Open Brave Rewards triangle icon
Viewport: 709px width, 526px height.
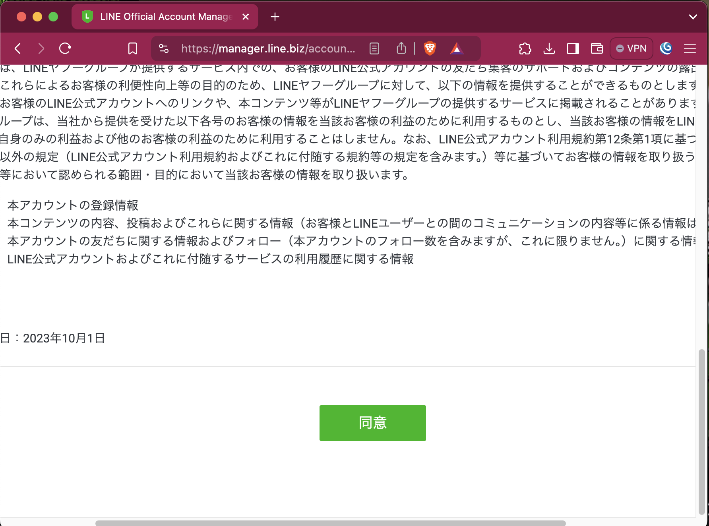[457, 48]
